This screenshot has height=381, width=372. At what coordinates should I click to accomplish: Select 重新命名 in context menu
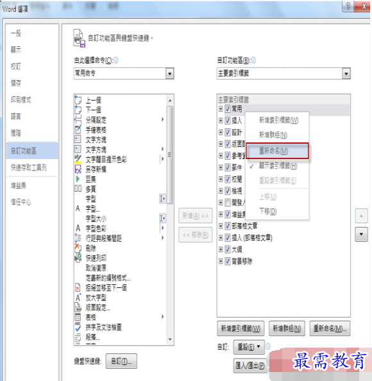click(278, 151)
